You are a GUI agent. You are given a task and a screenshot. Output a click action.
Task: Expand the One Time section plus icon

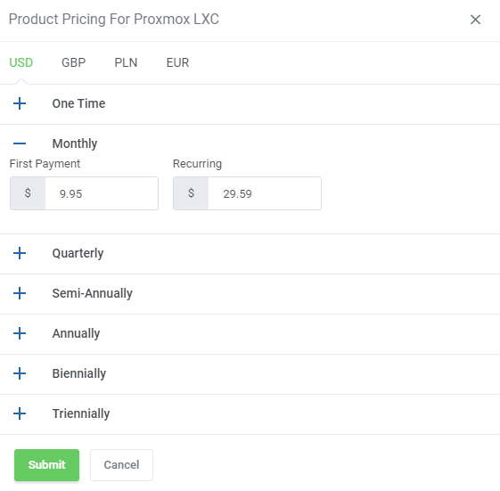click(x=20, y=103)
